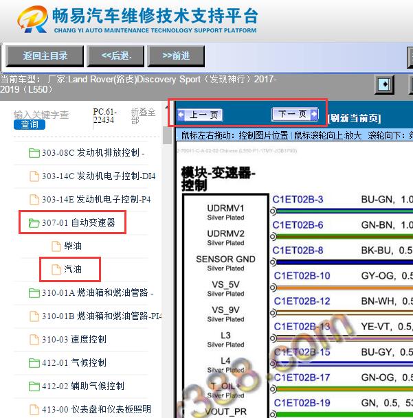
Task: Focus the 输入关键字查 search field
Action: tap(41, 115)
